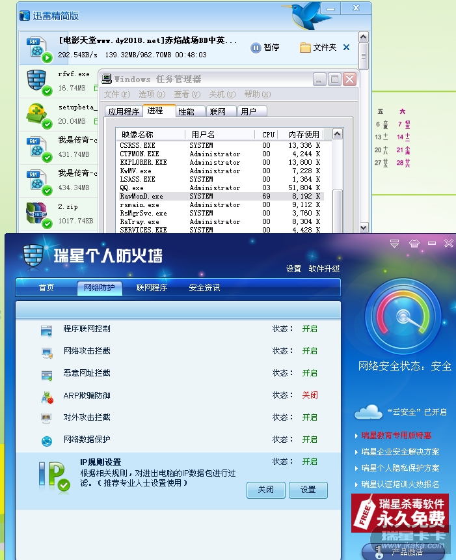This screenshot has width=456, height=560.
Task: Select the 网络防护 tab
Action: pyautogui.click(x=100, y=288)
